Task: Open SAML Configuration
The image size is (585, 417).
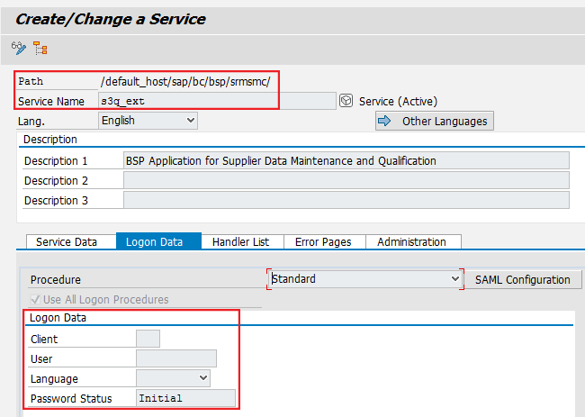Action: [x=522, y=279]
